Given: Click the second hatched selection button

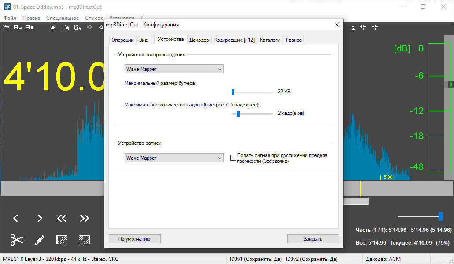Looking at the screenshot, I should coord(84,240).
